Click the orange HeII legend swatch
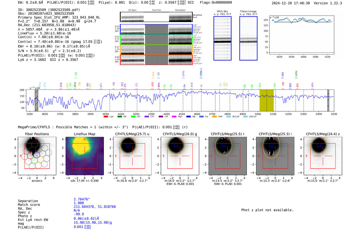The width and height of the screenshot is (360, 245). pos(214,117)
